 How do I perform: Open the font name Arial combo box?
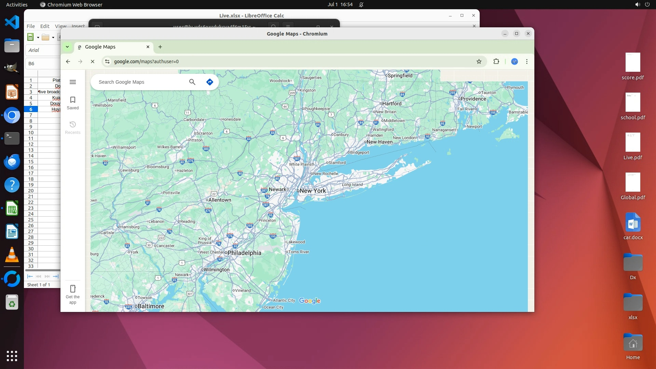pyautogui.click(x=43, y=50)
